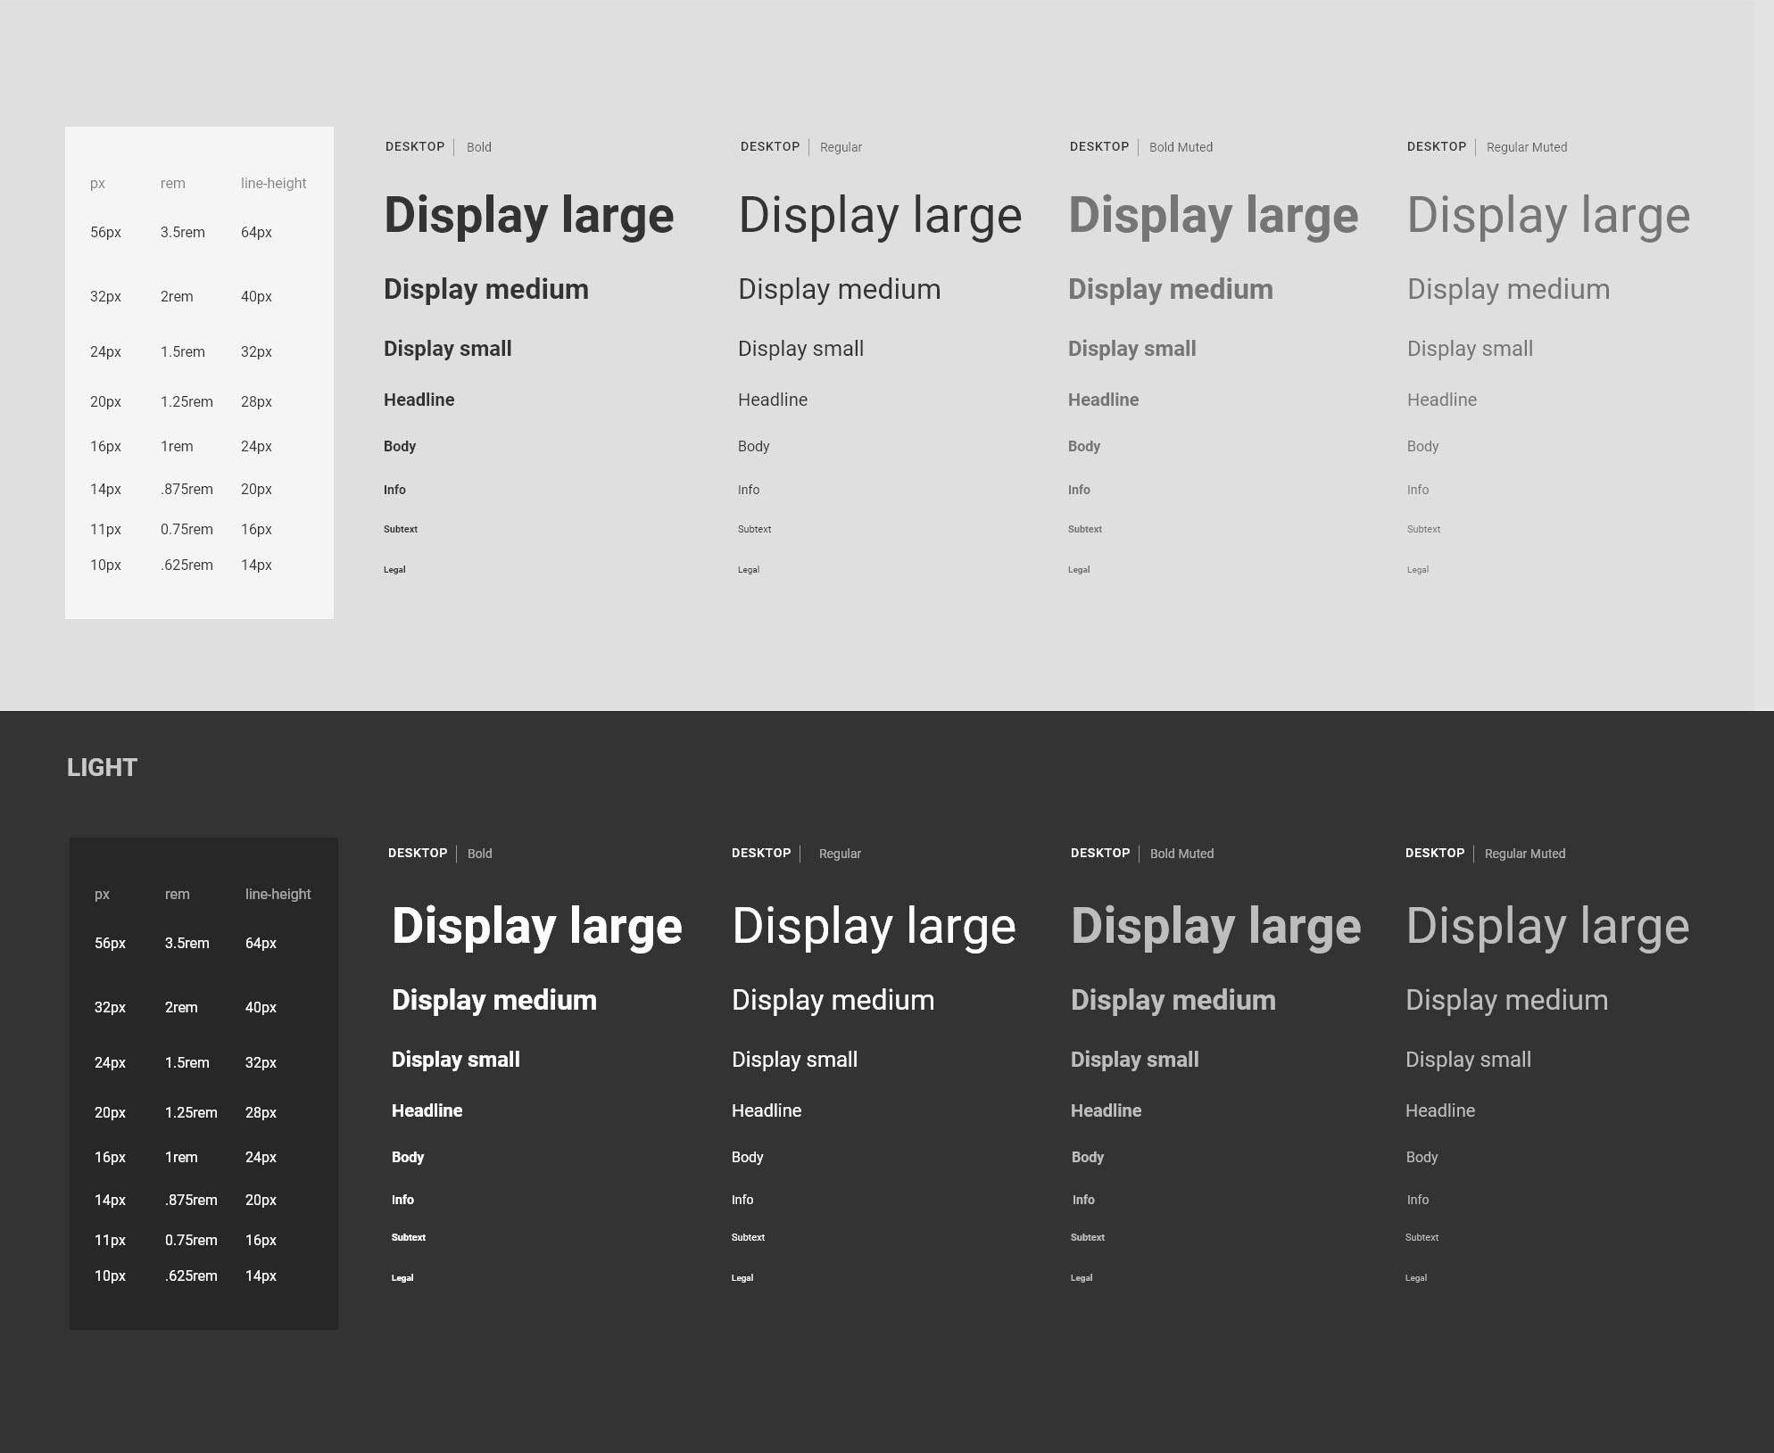This screenshot has width=1774, height=1453.
Task: Click the regular muted 'Display small' on dark background
Action: (1468, 1060)
